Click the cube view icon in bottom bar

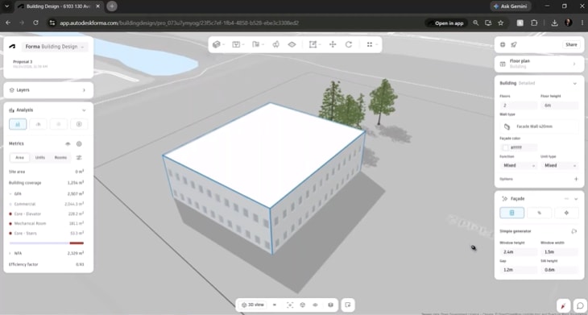303,305
